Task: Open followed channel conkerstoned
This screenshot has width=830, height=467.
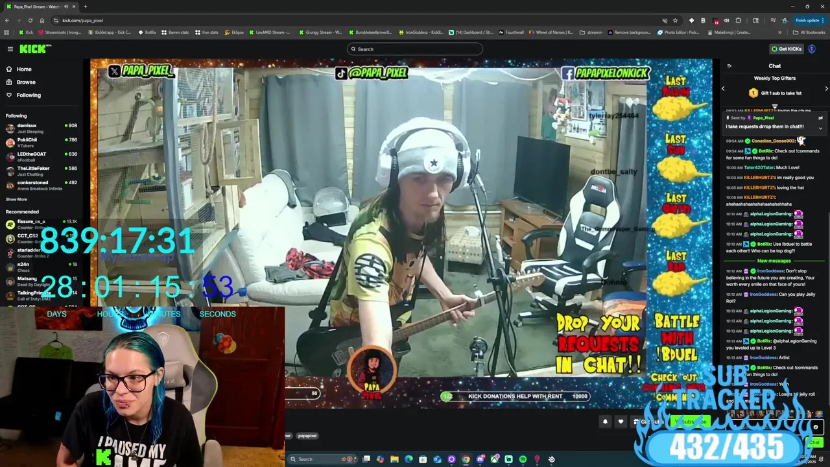Action: coord(41,185)
